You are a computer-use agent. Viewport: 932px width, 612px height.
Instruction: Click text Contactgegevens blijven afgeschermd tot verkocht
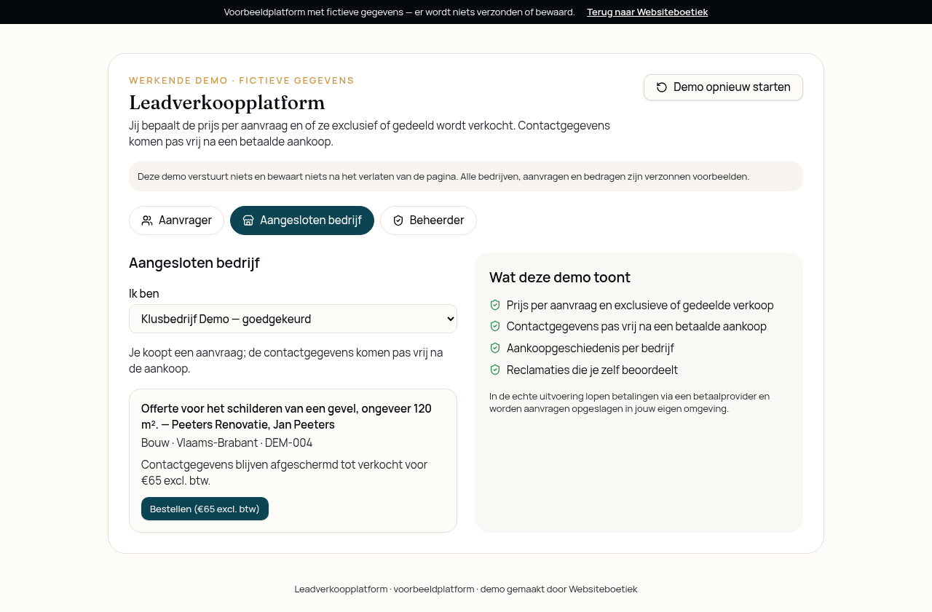284,472
